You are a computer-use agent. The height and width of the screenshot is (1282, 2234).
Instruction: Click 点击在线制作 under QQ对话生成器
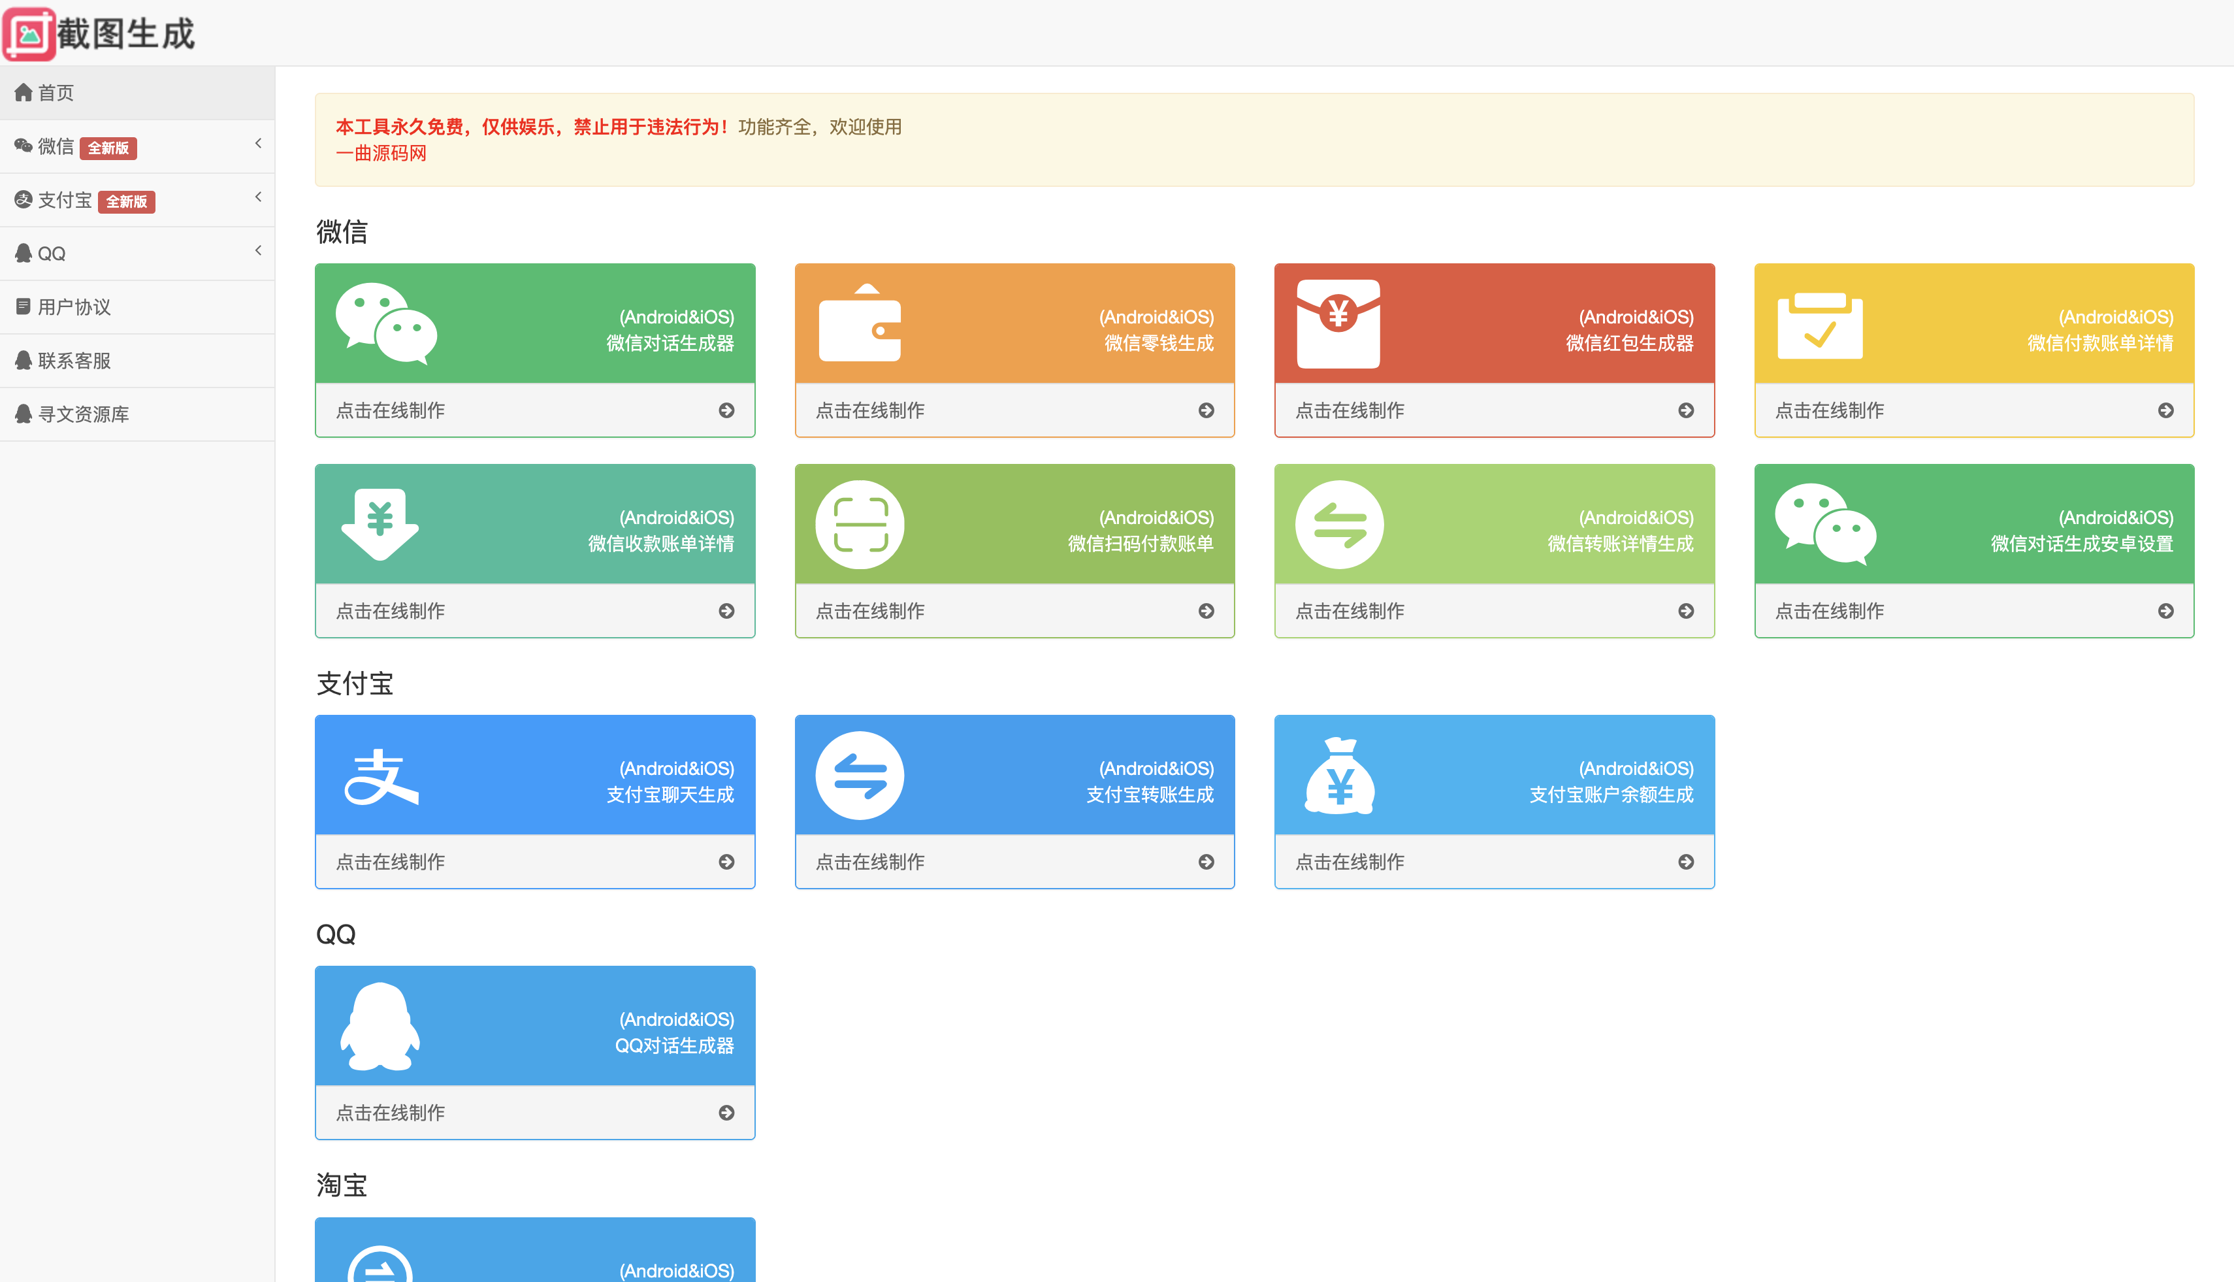pos(391,1113)
